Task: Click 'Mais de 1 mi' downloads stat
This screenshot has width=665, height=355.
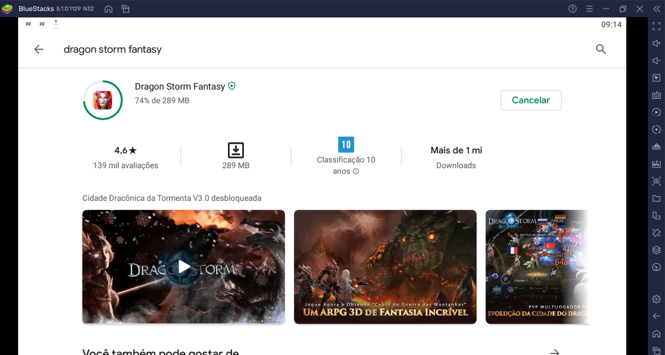Action: click(456, 150)
